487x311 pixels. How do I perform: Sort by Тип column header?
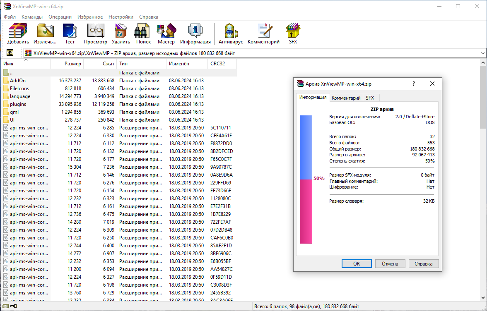tap(141, 64)
